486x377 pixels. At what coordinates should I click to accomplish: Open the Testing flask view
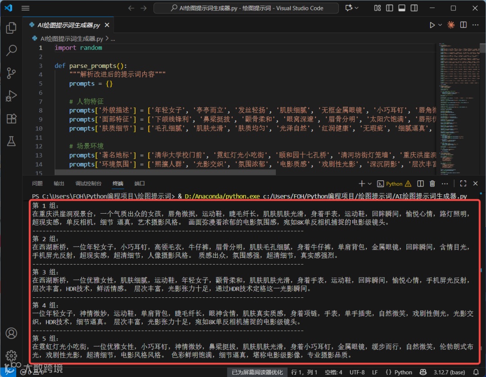click(11, 141)
